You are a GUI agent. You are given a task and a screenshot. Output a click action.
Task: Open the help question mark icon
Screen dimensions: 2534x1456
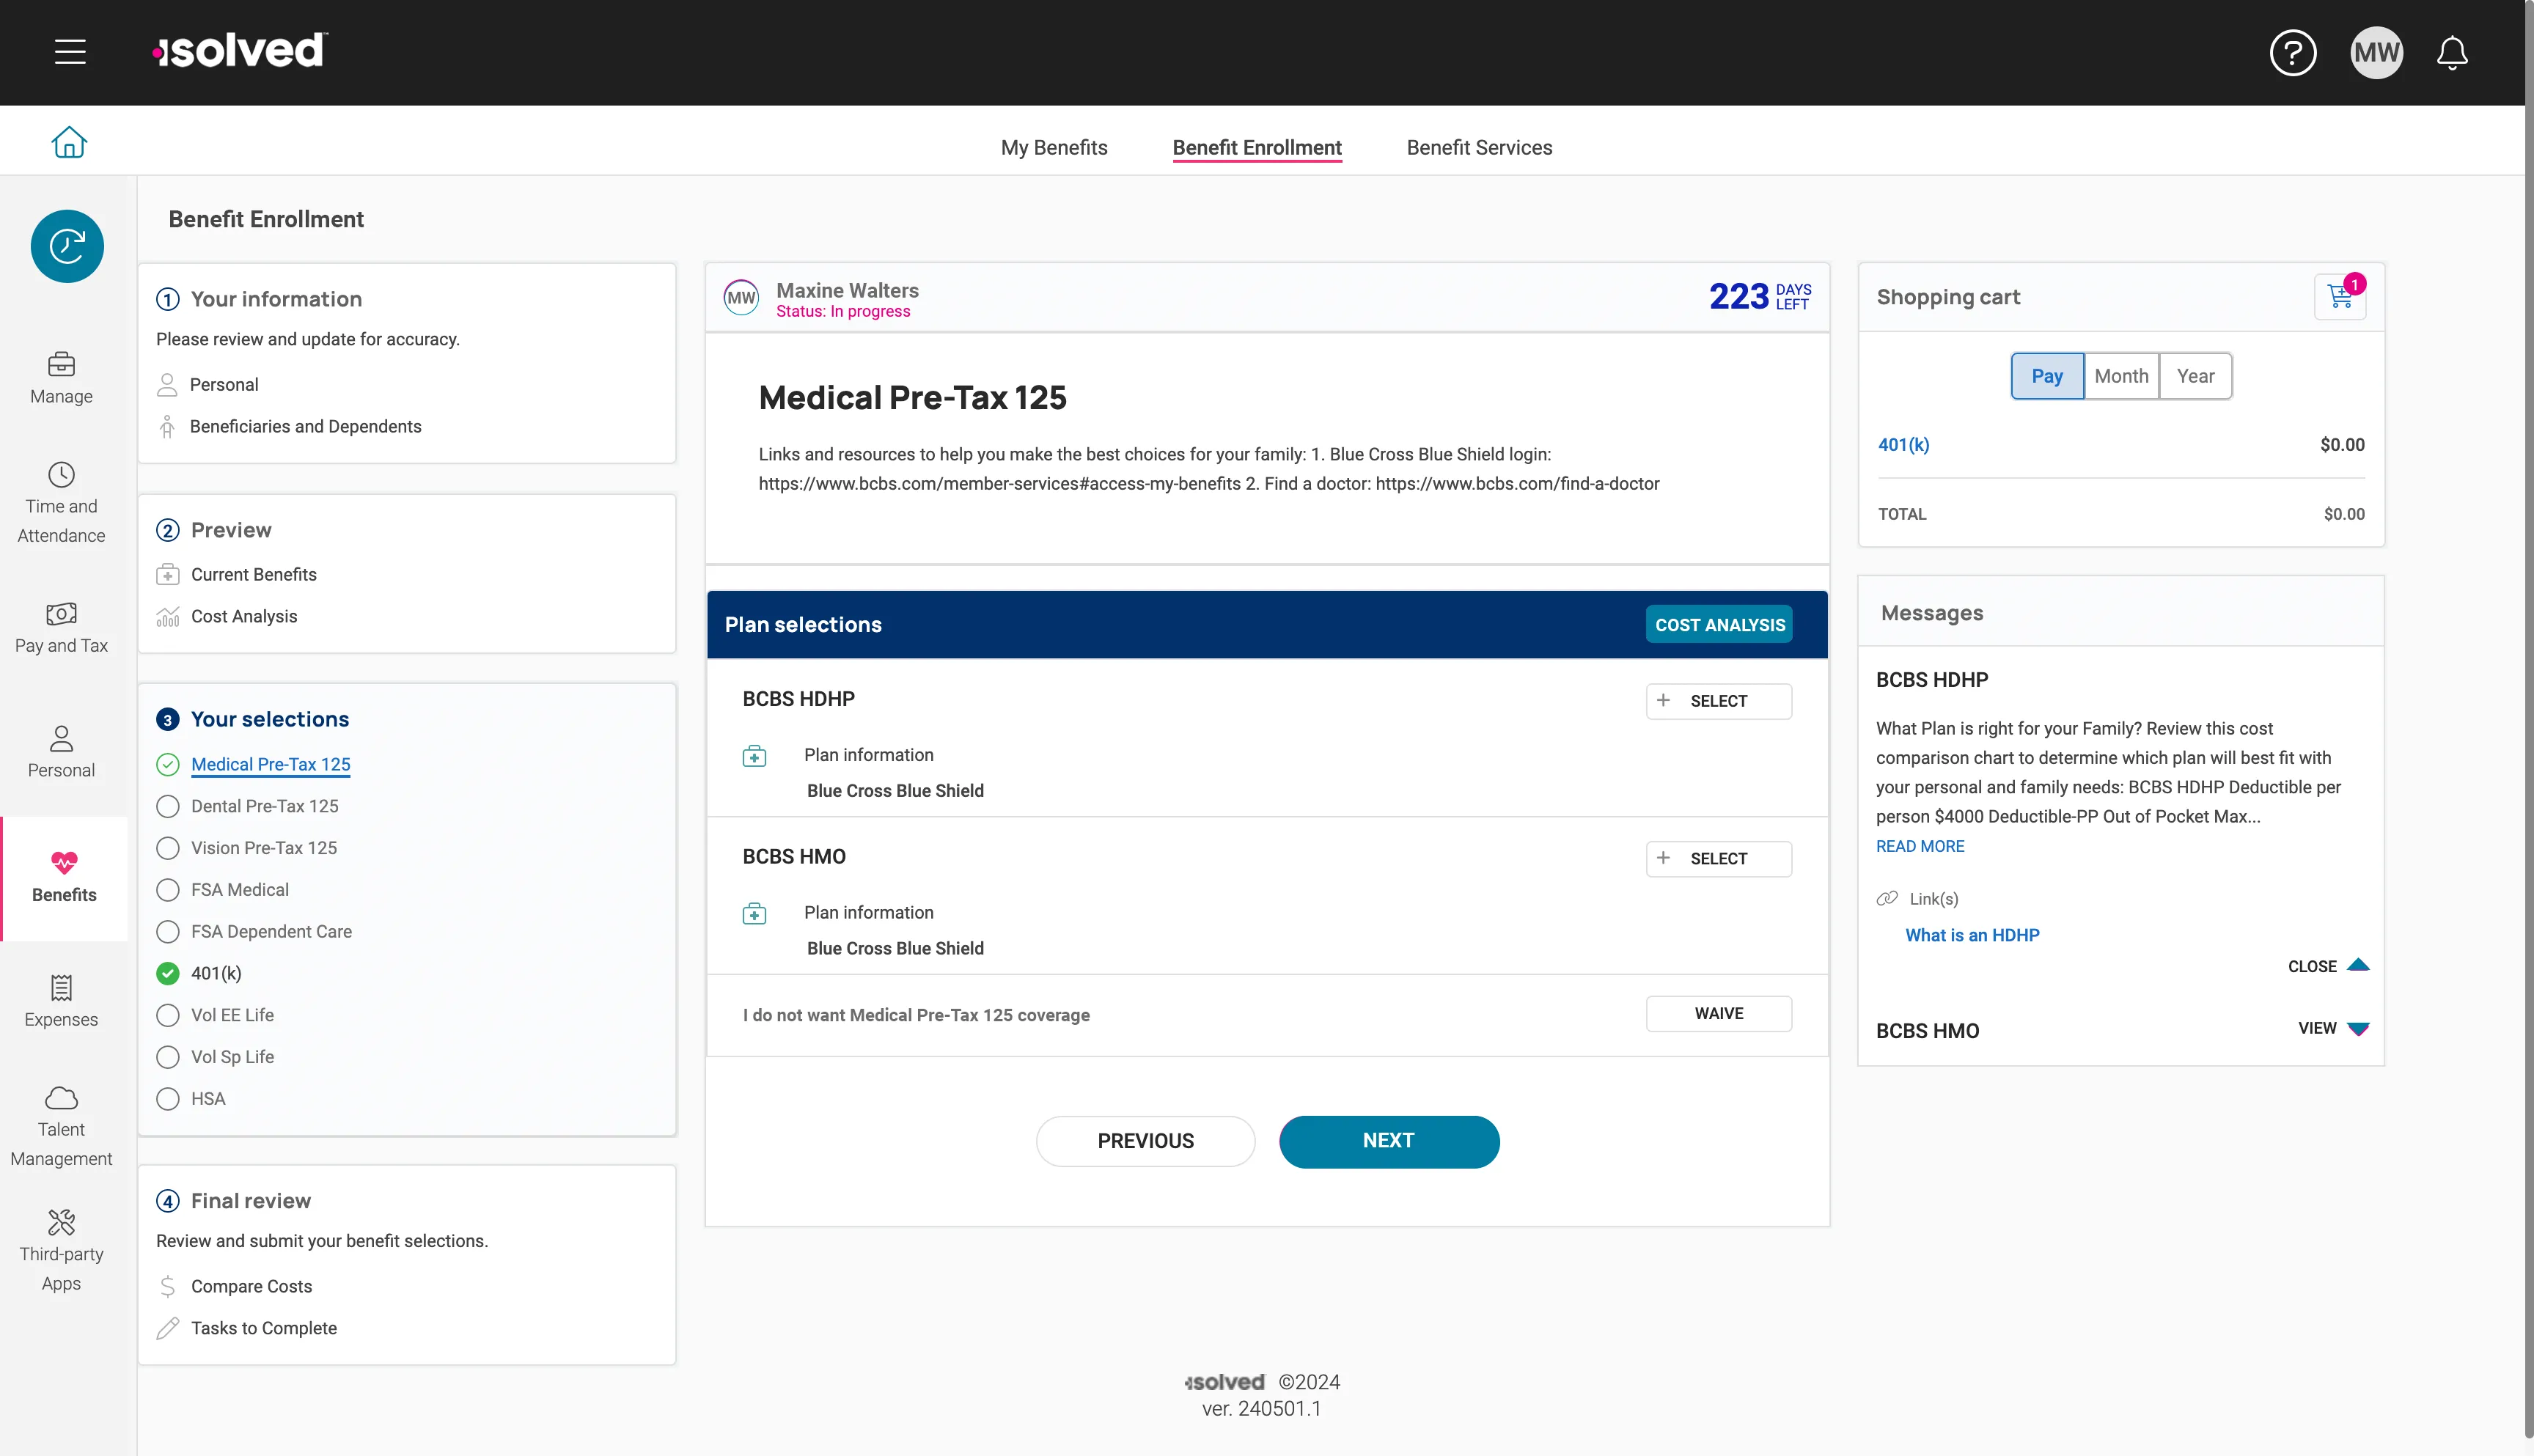pyautogui.click(x=2293, y=52)
